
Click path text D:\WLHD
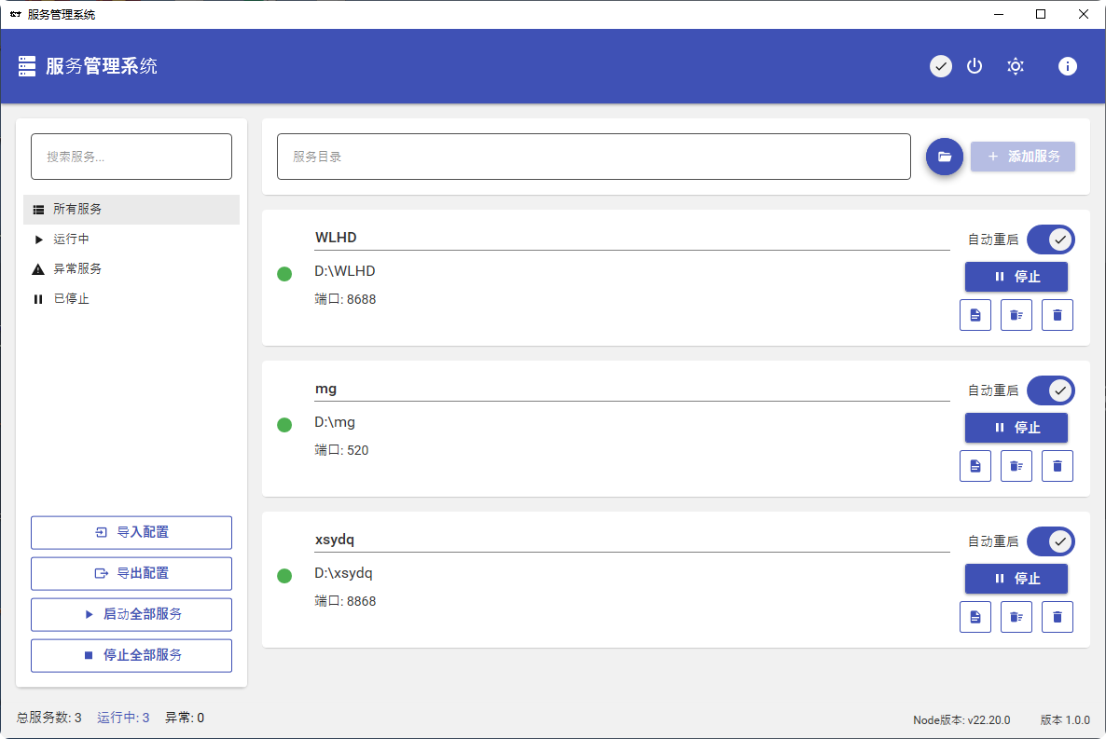point(345,271)
